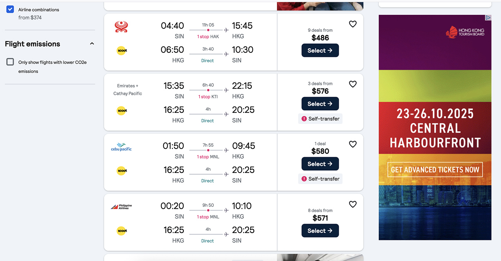Click the heart on the $580 Cebu Pacific flight

pyautogui.click(x=353, y=144)
